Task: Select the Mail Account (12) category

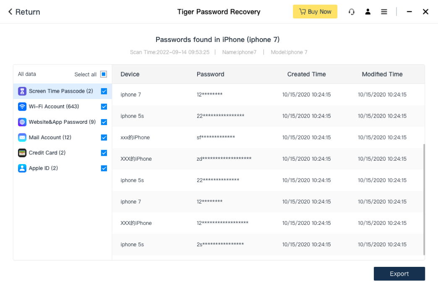Action: click(x=50, y=138)
